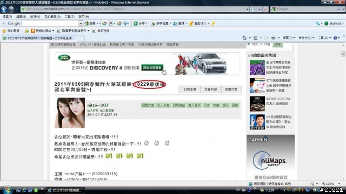
Task: Click the last gray button above the post
Action: click(231, 89)
